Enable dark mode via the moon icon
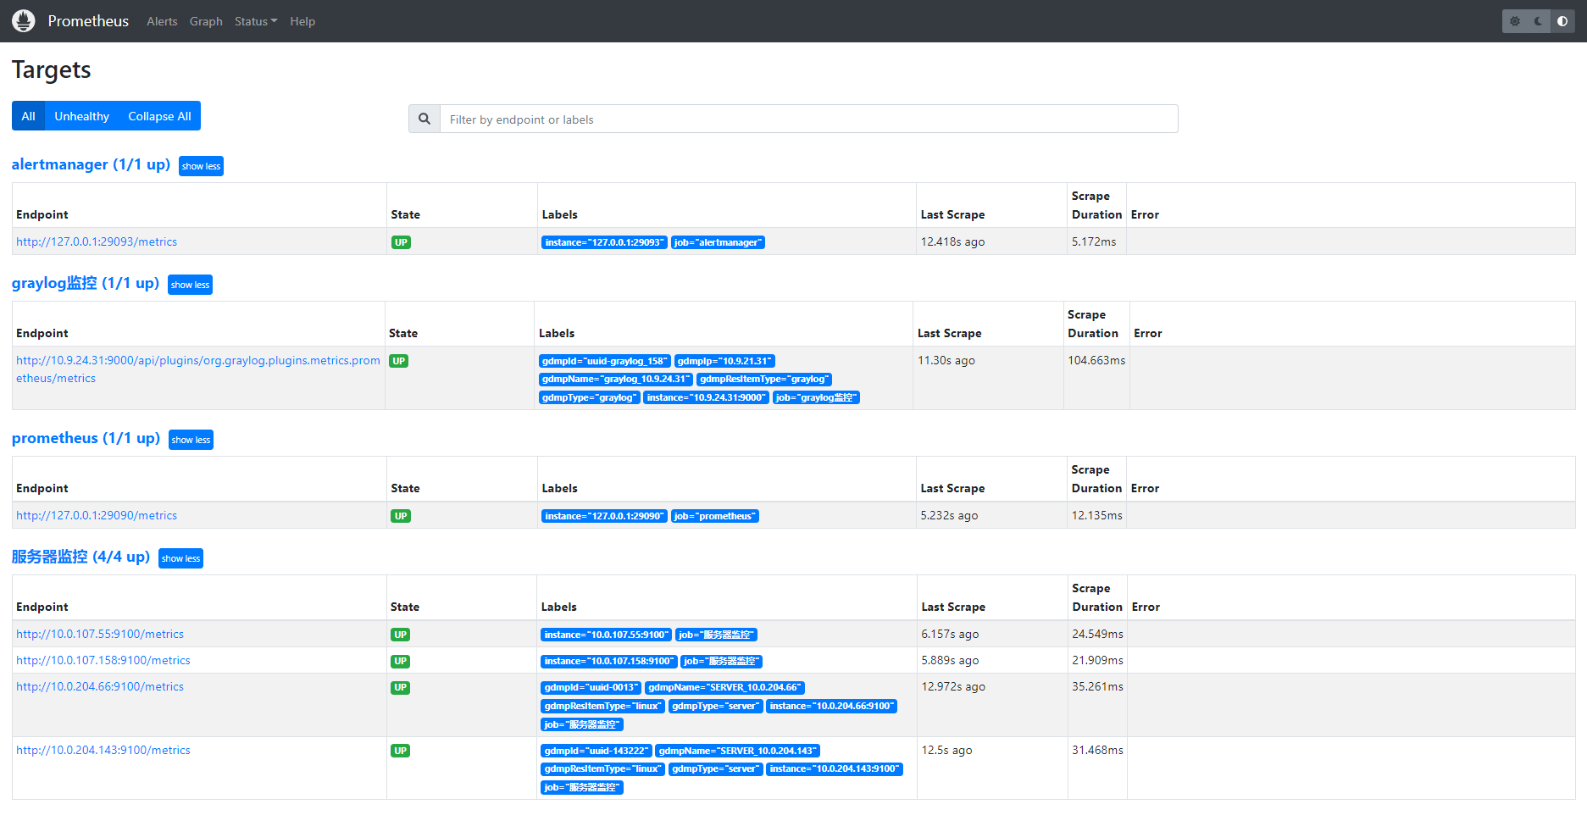Viewport: 1587px width, 821px height. point(1539,21)
